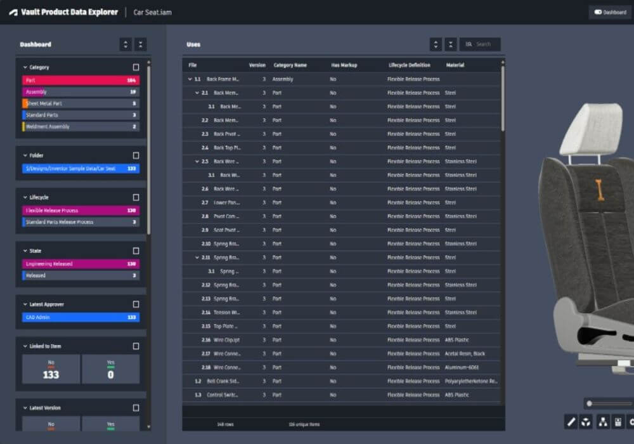634x444 pixels.
Task: Select the Part filter bar showing 104 items
Action: [x=79, y=80]
